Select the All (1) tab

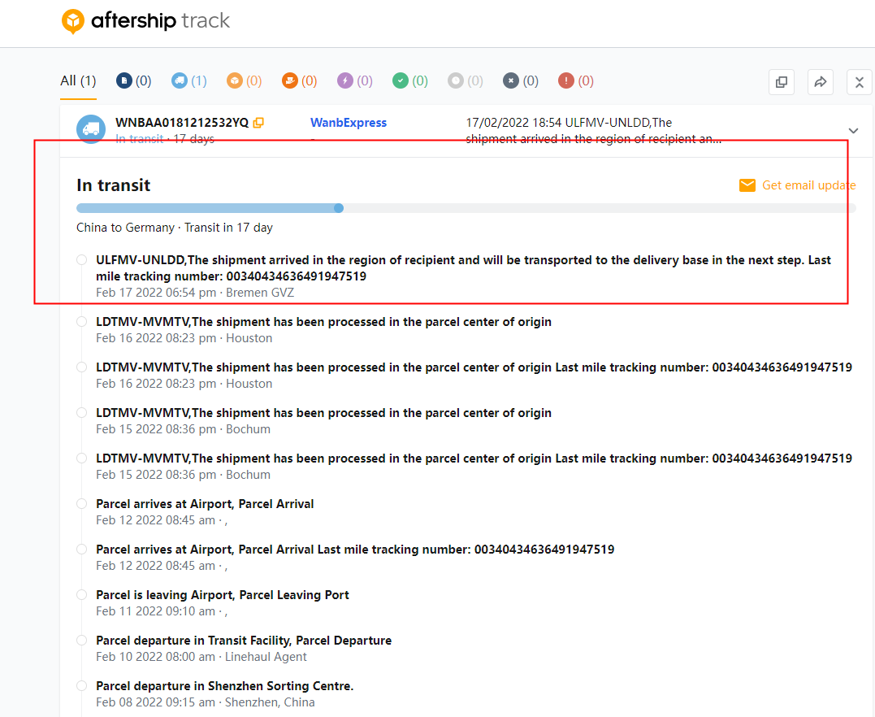point(78,80)
